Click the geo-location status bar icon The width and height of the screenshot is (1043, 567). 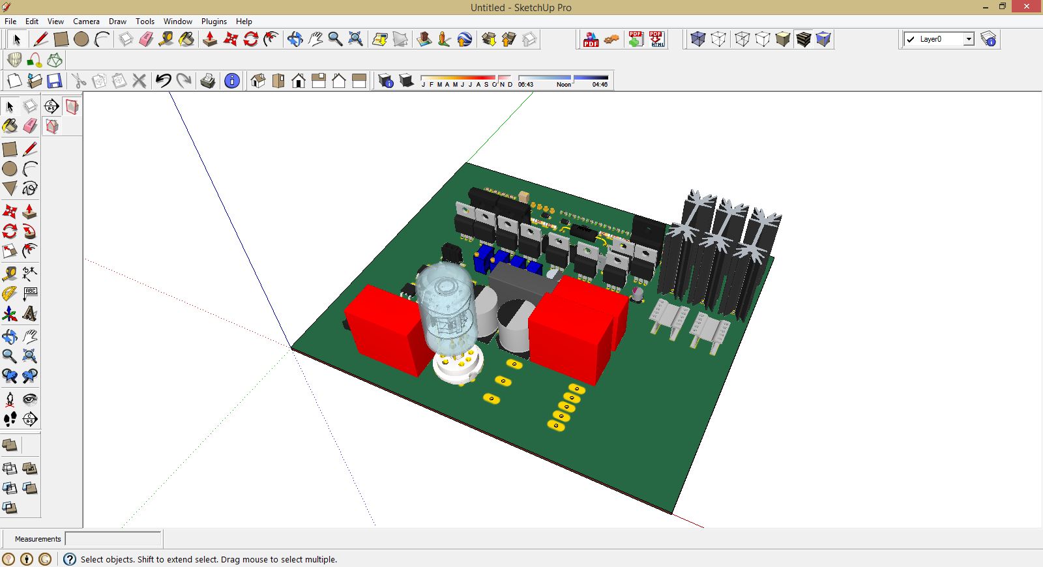[8, 559]
